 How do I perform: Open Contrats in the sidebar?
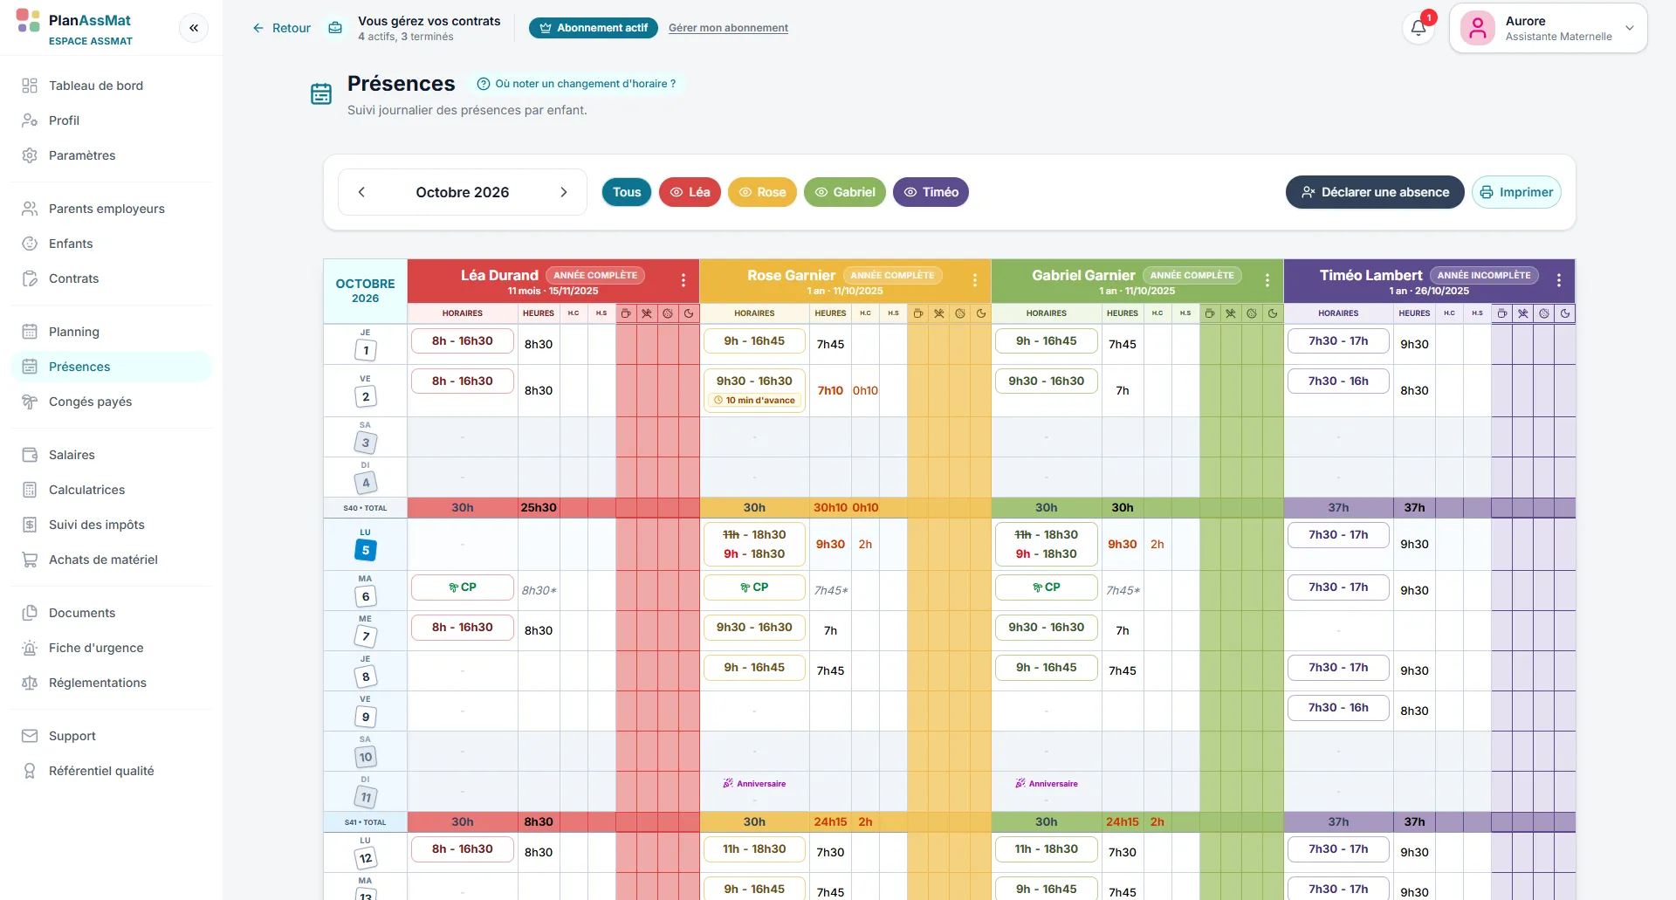[111, 278]
